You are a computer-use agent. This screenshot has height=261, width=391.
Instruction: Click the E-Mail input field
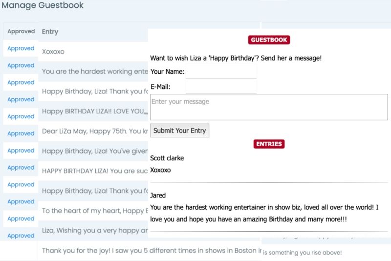221,87
